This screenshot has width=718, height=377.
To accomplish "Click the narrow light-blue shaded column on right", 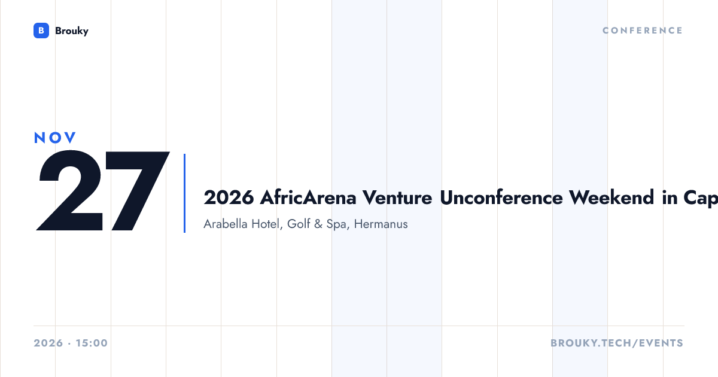I will tap(580, 188).
